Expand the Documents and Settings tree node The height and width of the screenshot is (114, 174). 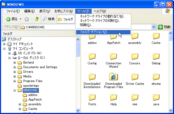(x=15, y=67)
